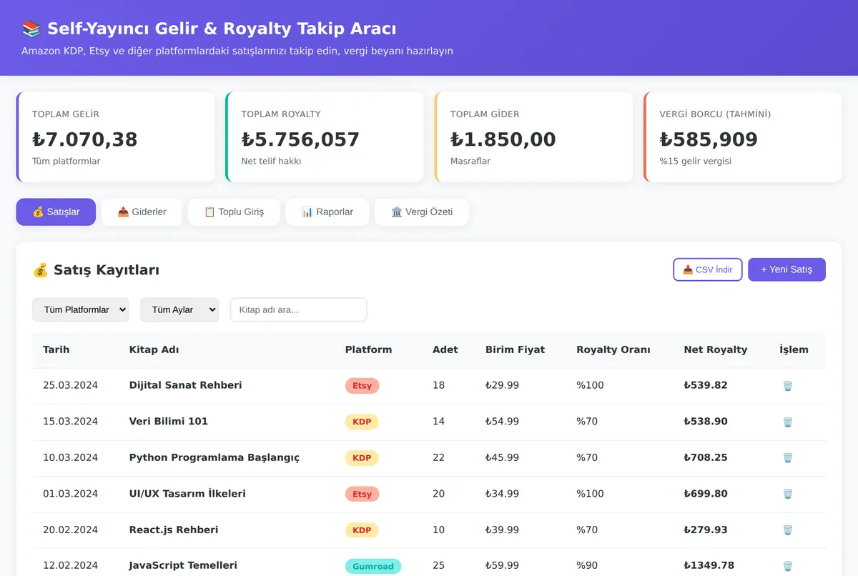This screenshot has width=858, height=576.
Task: Click the unit price ₺54.99
Action: click(x=502, y=422)
